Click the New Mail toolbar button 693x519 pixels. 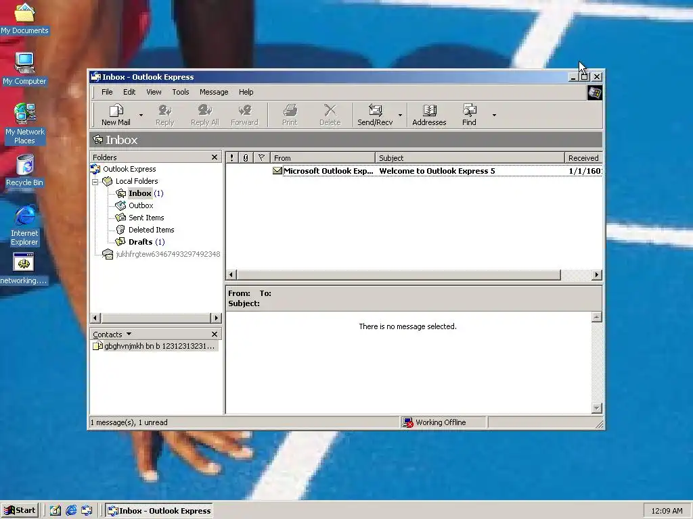(116, 115)
